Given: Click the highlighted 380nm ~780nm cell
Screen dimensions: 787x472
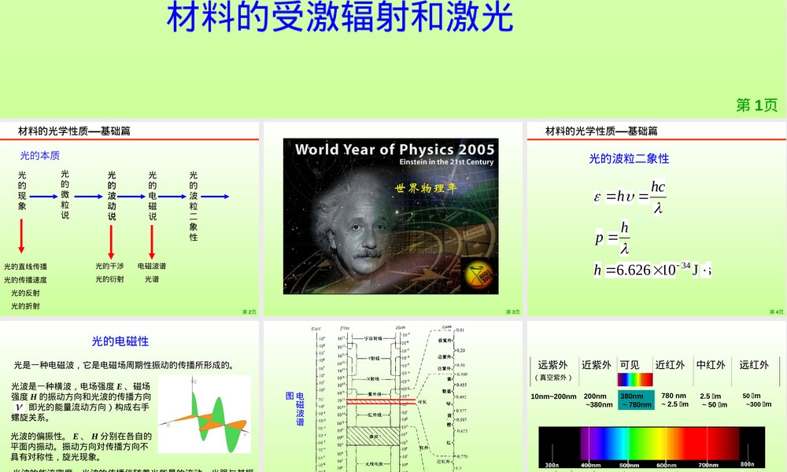Looking at the screenshot, I should (636, 400).
